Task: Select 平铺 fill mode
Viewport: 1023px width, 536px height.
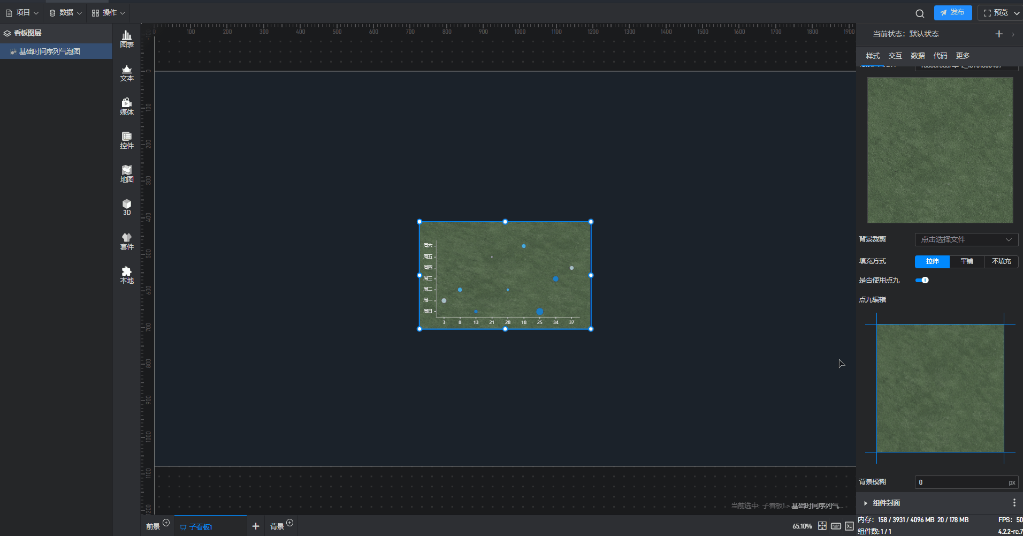Action: pyautogui.click(x=966, y=261)
